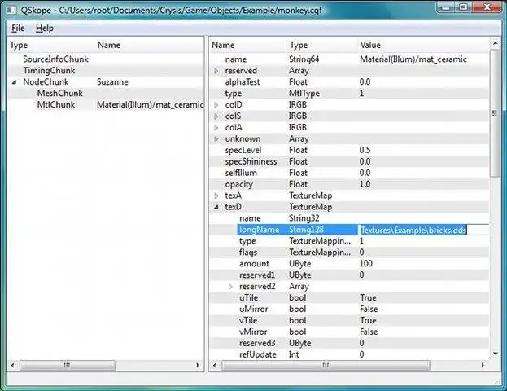Click the opacity value 1.0

(365, 184)
